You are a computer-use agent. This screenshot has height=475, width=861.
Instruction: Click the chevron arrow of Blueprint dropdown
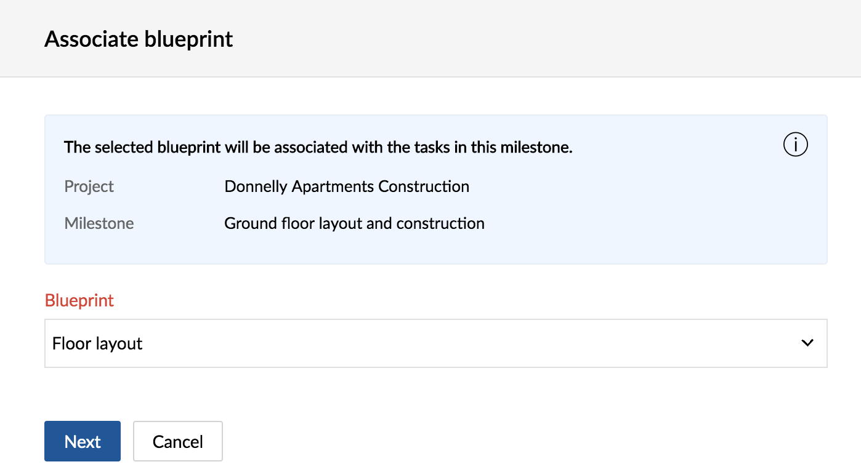tap(807, 343)
